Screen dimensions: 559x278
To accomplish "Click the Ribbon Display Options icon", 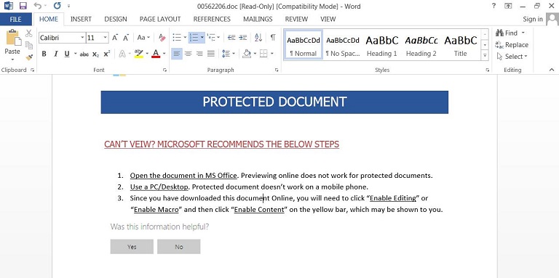I will click(x=508, y=6).
